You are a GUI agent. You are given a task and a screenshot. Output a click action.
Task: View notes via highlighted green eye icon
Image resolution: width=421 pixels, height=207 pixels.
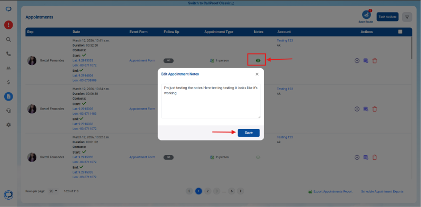258,60
